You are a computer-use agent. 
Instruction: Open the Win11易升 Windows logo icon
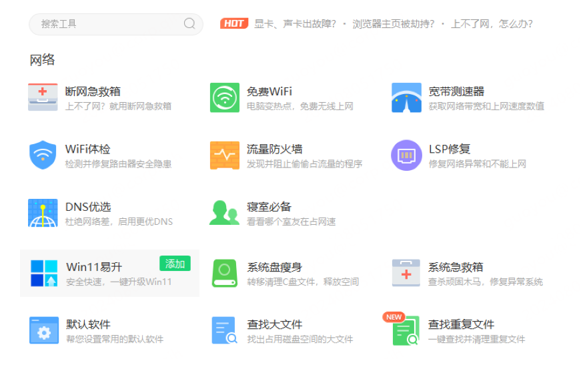coord(44,273)
